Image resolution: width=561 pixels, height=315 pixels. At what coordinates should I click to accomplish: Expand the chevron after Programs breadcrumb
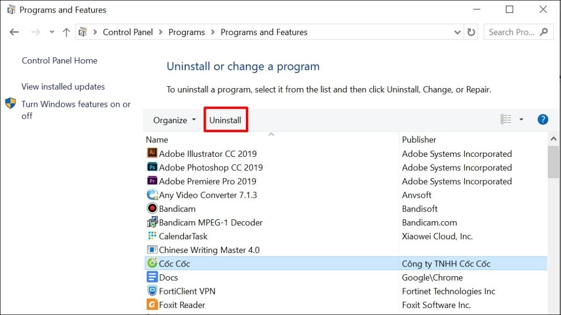coord(213,32)
